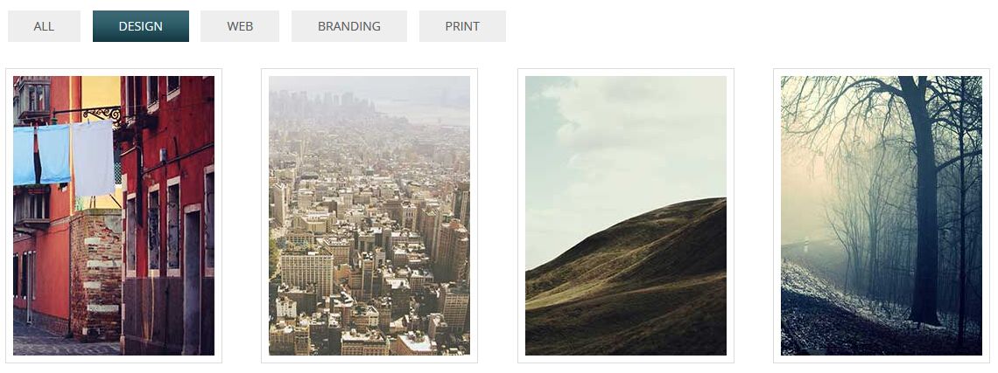Select the ALL filter tab

(x=44, y=26)
